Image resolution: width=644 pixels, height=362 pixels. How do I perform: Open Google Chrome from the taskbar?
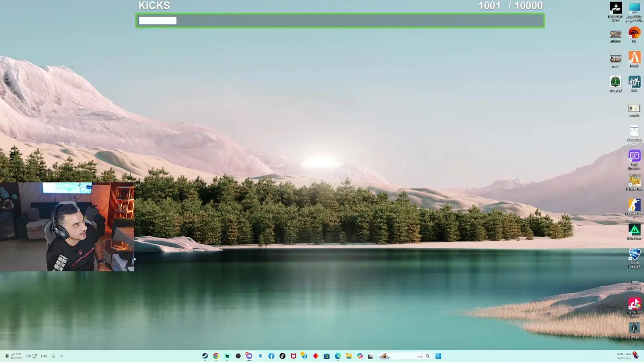[216, 356]
